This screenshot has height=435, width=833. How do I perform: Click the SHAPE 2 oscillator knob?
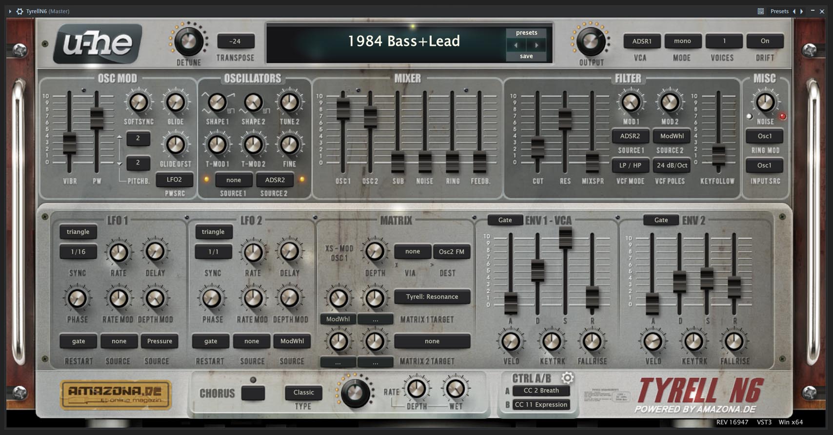coord(253,103)
